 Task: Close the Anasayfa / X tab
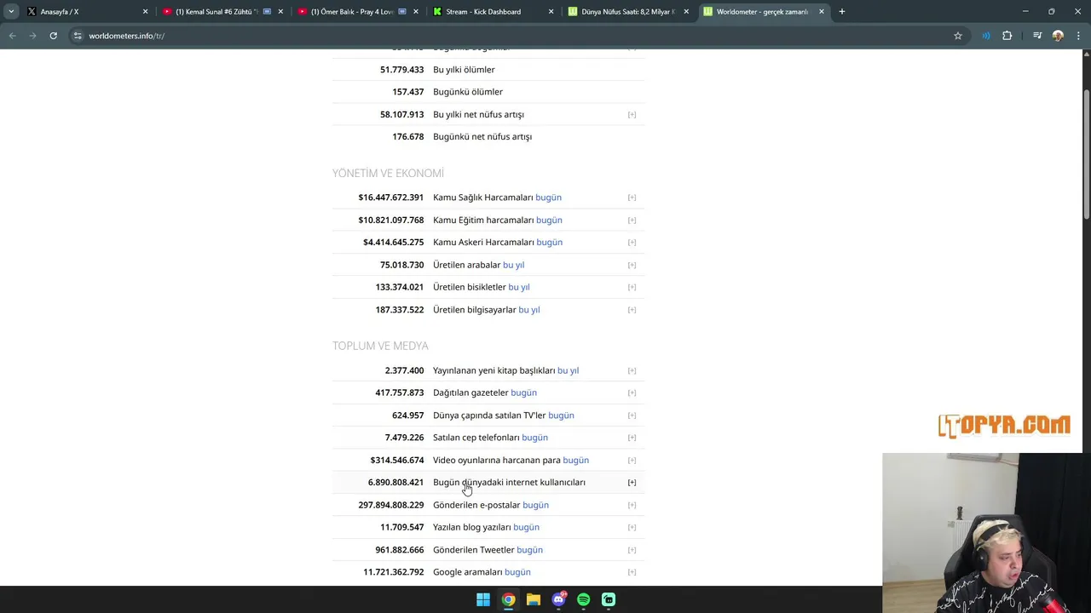(x=145, y=12)
